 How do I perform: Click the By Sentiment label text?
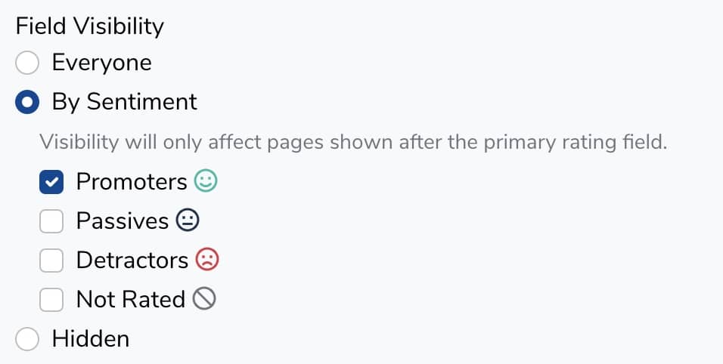point(124,102)
